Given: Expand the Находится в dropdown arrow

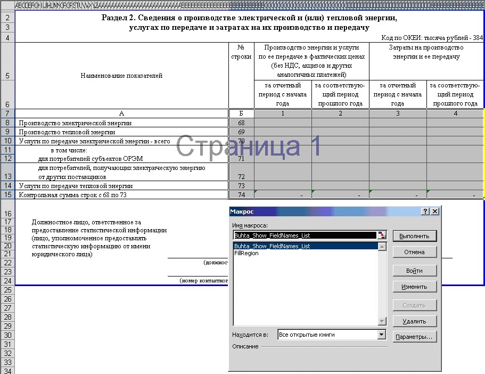Looking at the screenshot, I should [382, 335].
